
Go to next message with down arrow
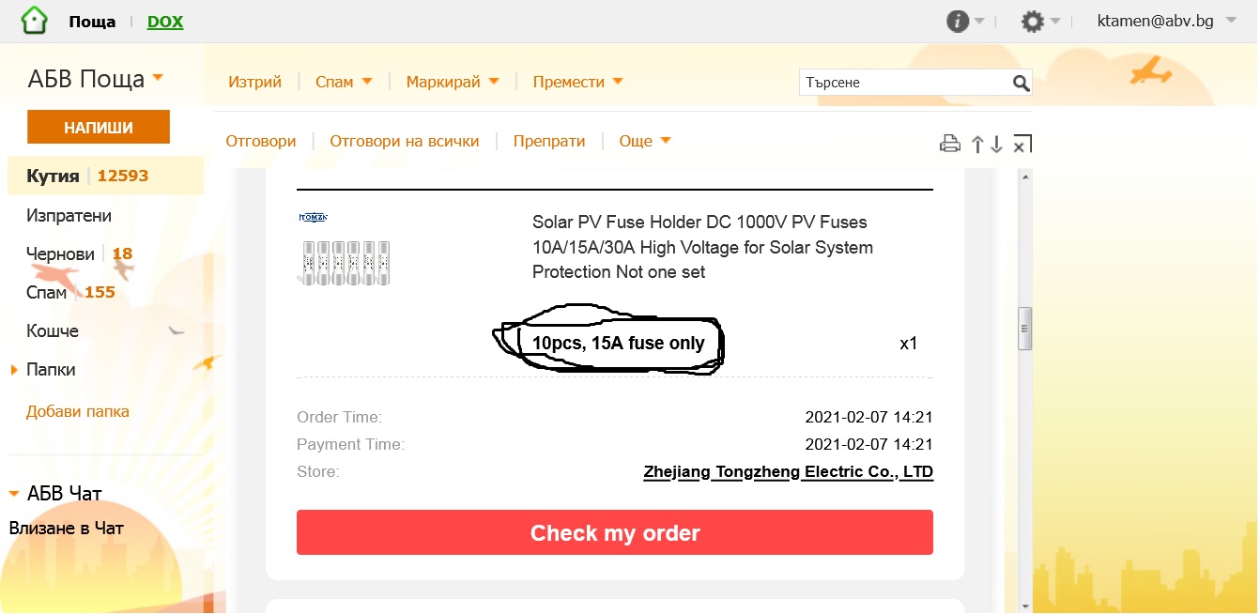[x=996, y=144]
